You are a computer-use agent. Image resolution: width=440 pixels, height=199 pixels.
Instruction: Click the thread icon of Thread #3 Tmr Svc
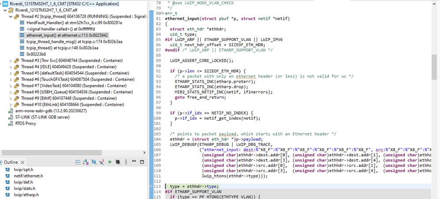(17, 60)
